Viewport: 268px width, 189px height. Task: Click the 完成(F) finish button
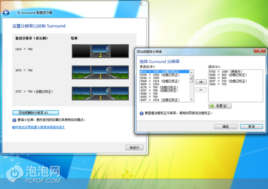pos(135,148)
